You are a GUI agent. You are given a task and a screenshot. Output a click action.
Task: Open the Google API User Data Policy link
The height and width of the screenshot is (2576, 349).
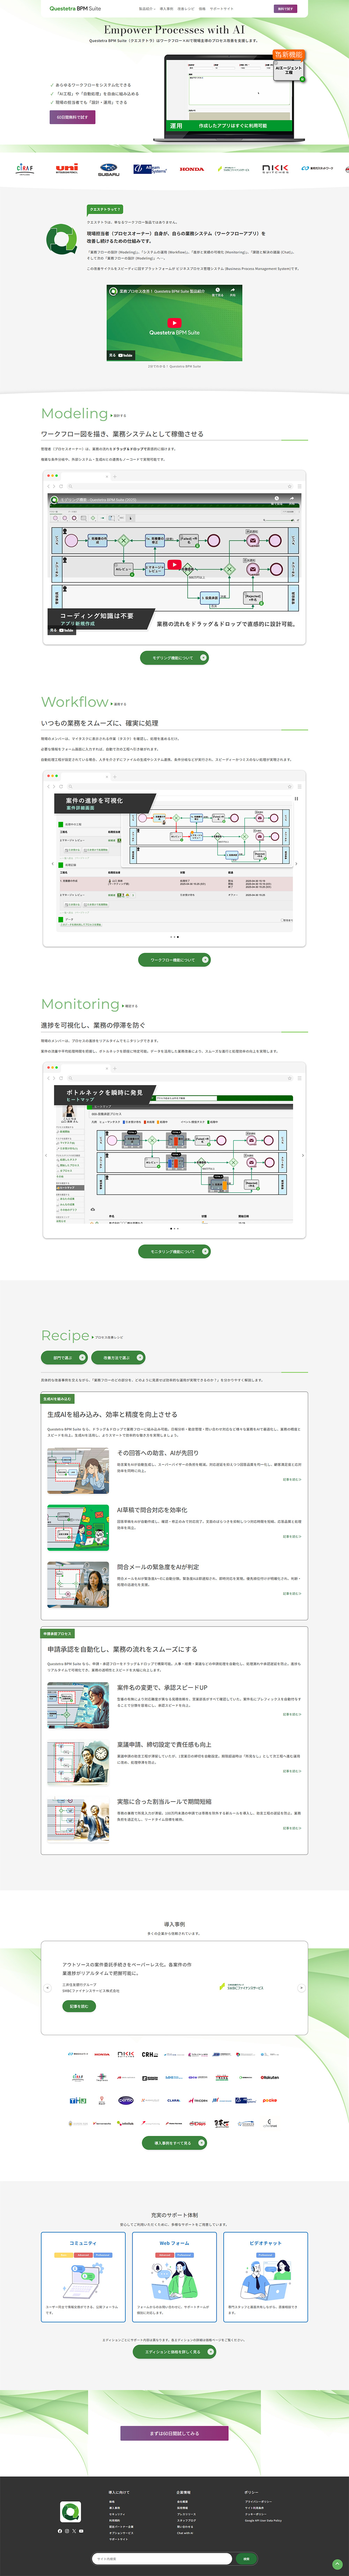point(263,2520)
